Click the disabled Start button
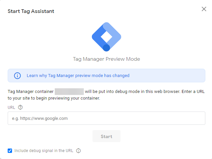This screenshot has height=159, width=212. coord(107,136)
